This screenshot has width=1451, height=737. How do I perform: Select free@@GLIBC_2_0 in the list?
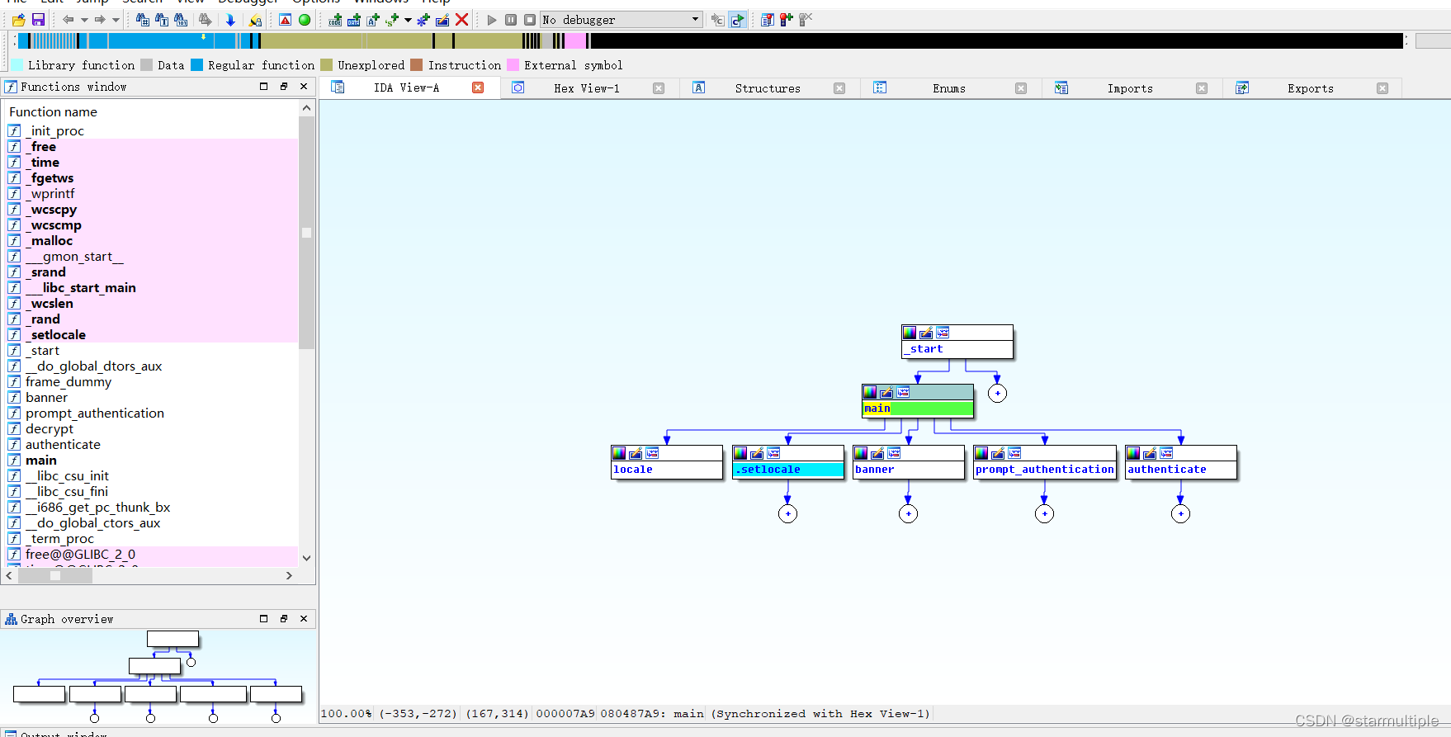coord(152,554)
